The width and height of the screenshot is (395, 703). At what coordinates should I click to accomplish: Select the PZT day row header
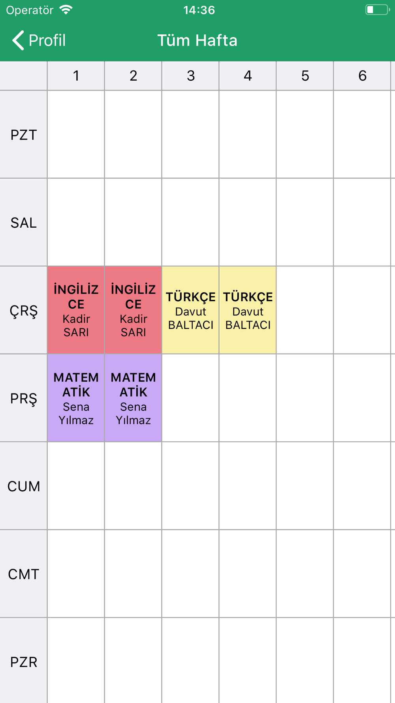24,134
